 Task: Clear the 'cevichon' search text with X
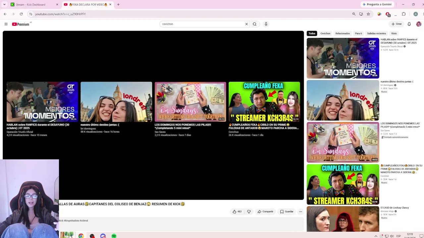246,24
